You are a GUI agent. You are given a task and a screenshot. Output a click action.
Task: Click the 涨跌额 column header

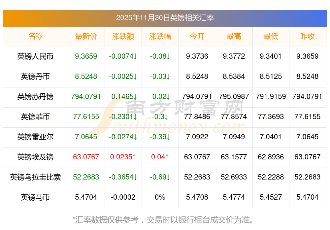pyautogui.click(x=123, y=37)
